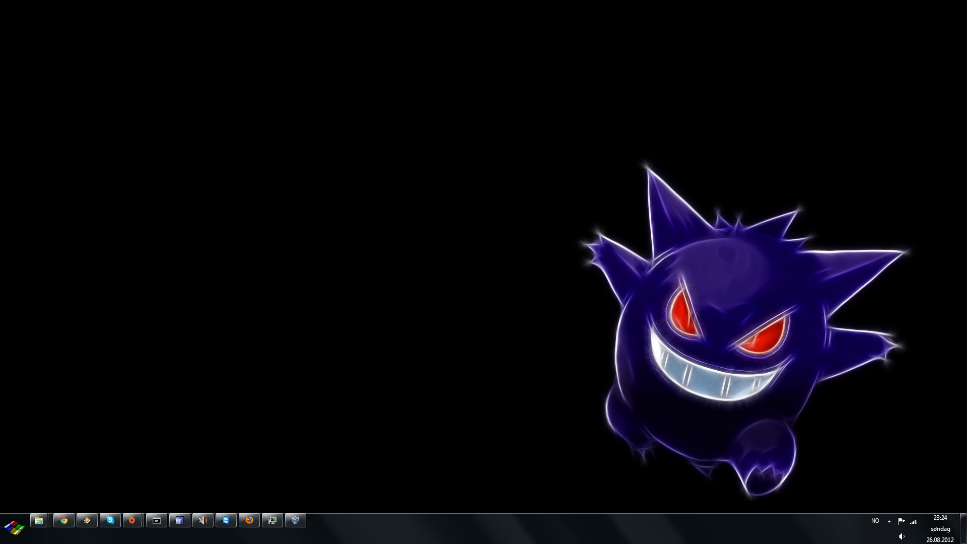This screenshot has width=967, height=544.
Task: Click the NO language indicator
Action: click(x=875, y=521)
